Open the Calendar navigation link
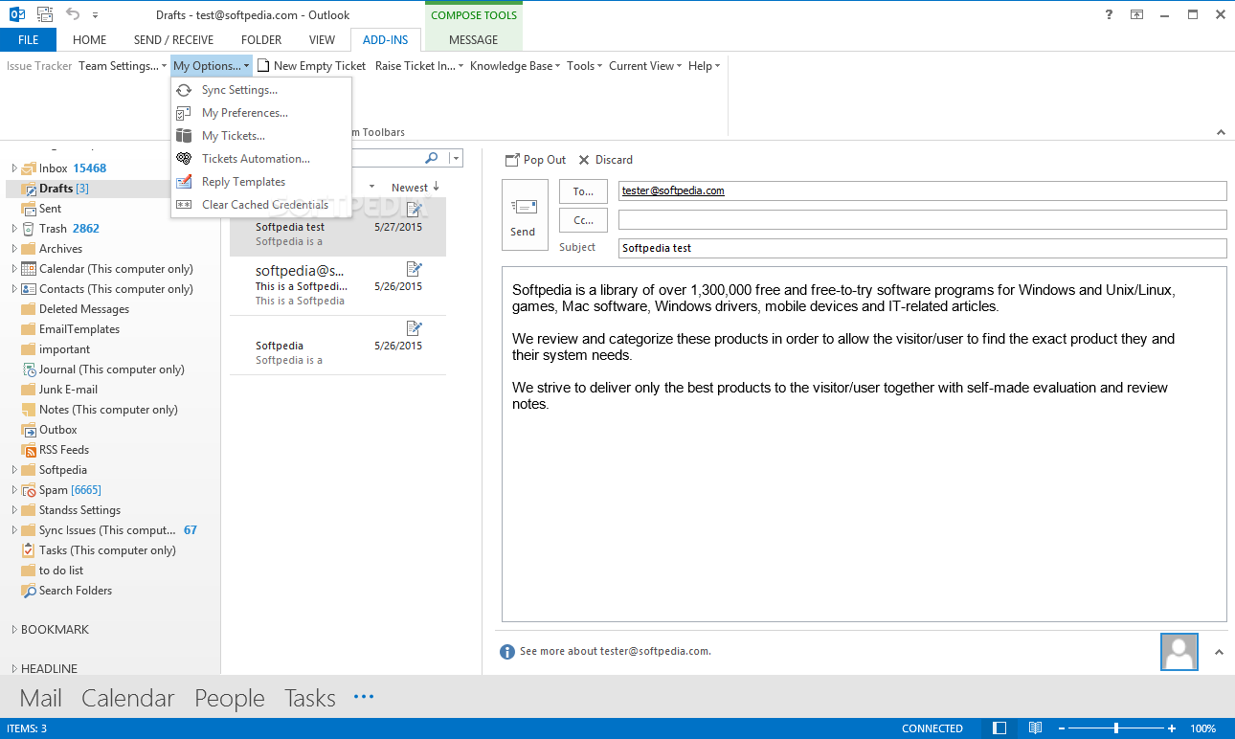Viewport: 1235px width, 739px height. [x=128, y=698]
